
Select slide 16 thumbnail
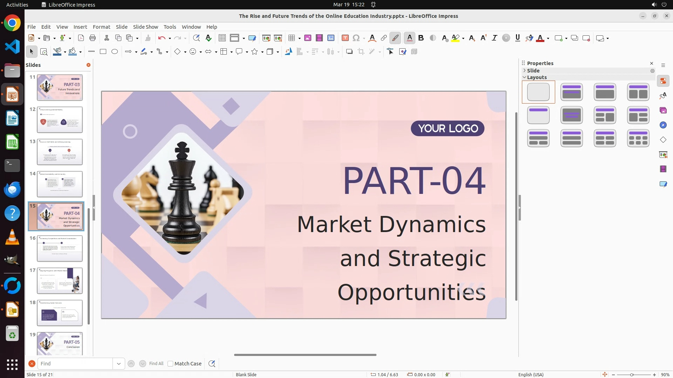coord(60,248)
